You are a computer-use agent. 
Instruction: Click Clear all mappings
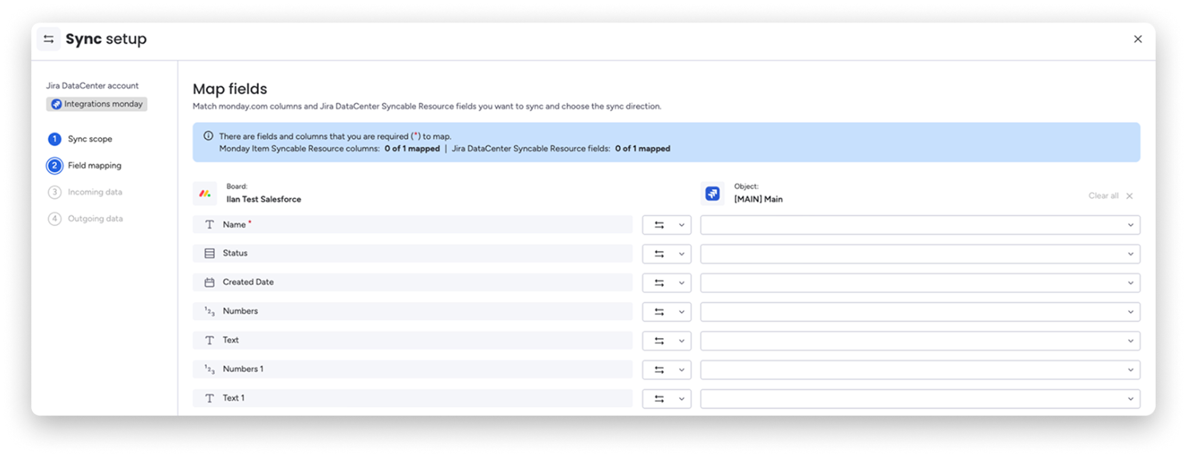click(x=1103, y=196)
